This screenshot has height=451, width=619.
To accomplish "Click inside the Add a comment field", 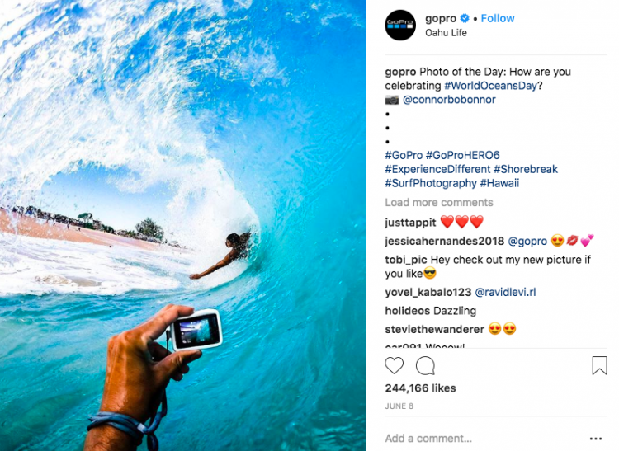I will click(484, 439).
